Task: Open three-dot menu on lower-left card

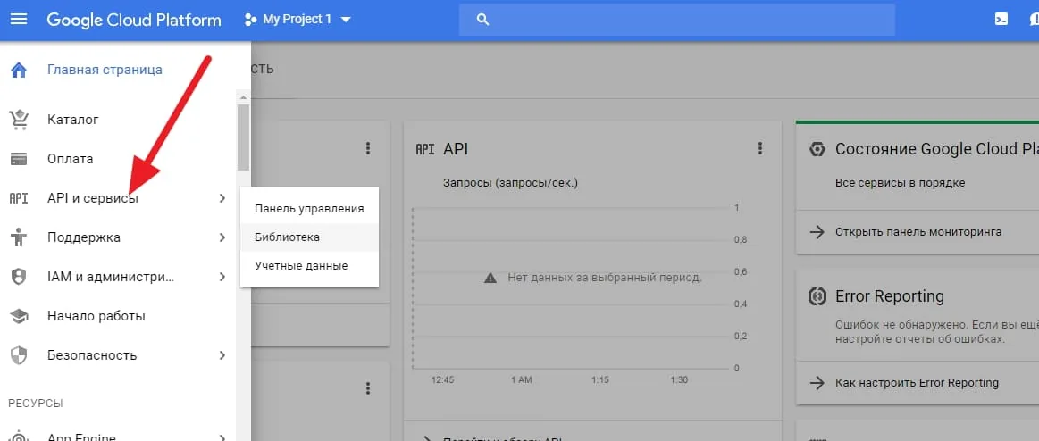Action: click(368, 388)
